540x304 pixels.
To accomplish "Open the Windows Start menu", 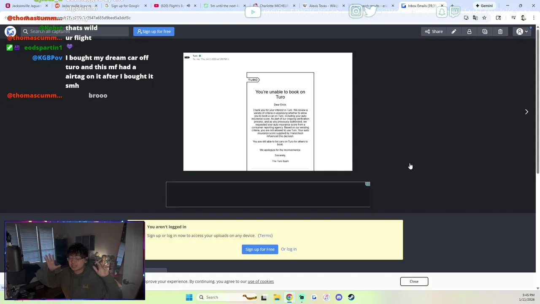I will pyautogui.click(x=189, y=297).
